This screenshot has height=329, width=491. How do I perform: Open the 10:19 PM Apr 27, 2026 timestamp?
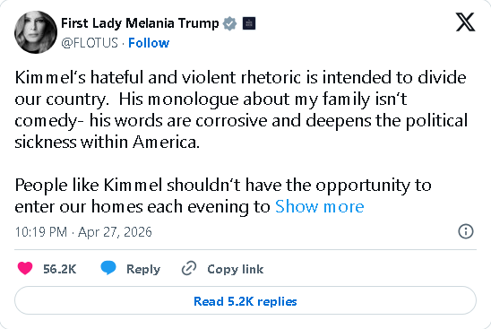(x=83, y=232)
